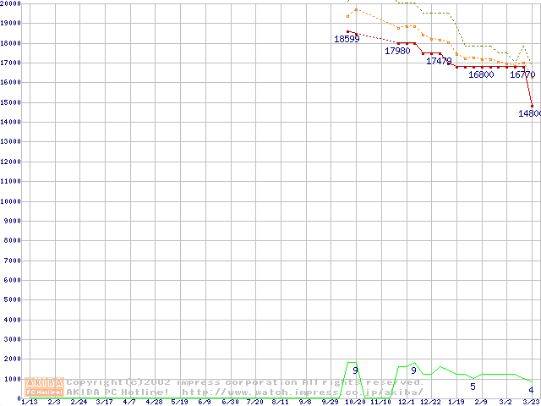Click the green line count label 5

(x=473, y=387)
